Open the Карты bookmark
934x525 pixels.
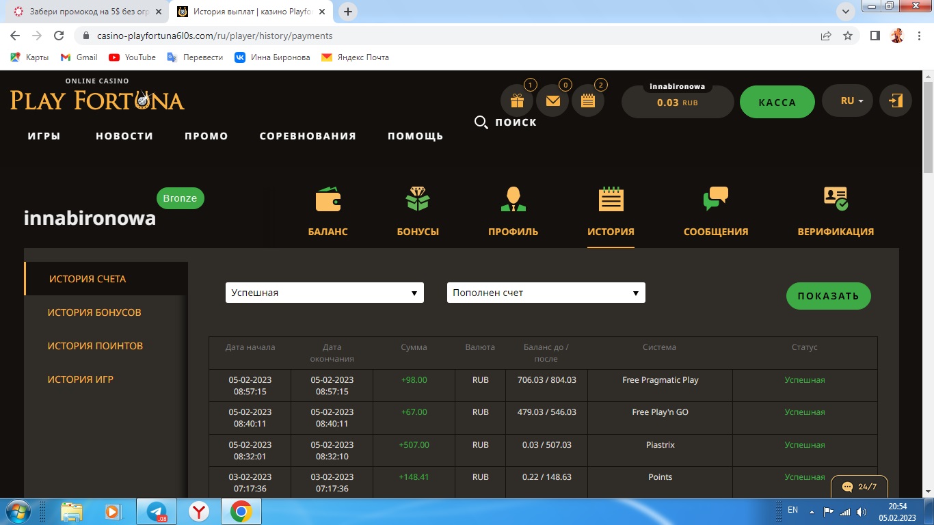point(29,57)
